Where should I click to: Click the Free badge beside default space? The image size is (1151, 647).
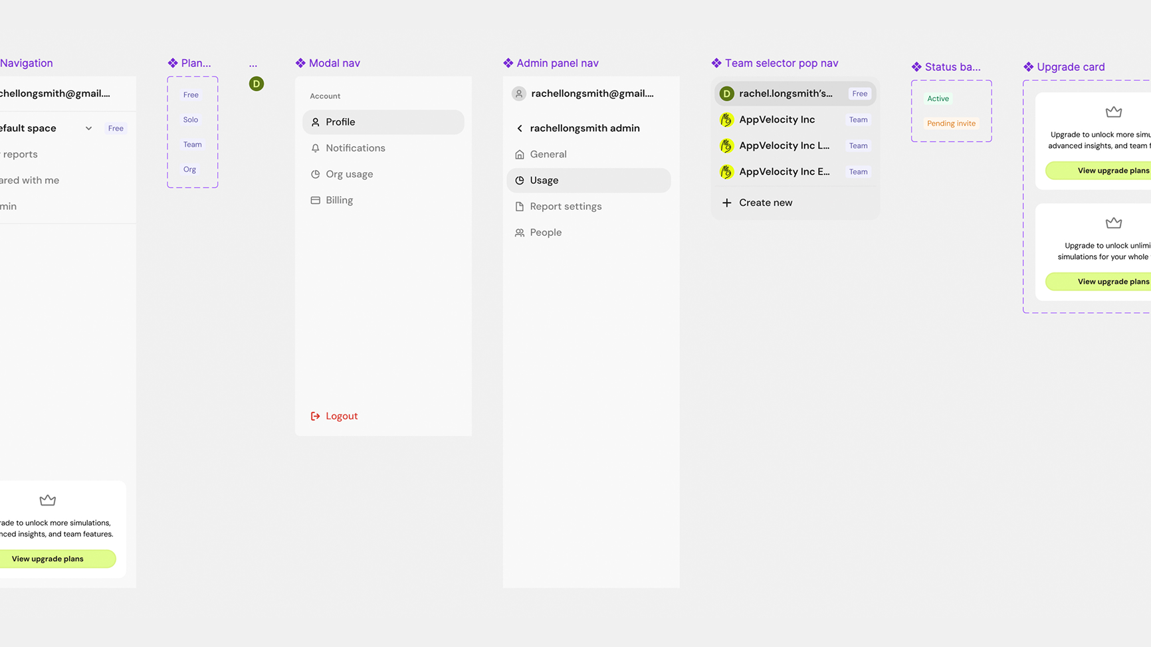click(x=116, y=128)
